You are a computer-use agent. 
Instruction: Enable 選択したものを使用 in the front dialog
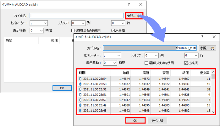click(146, 63)
